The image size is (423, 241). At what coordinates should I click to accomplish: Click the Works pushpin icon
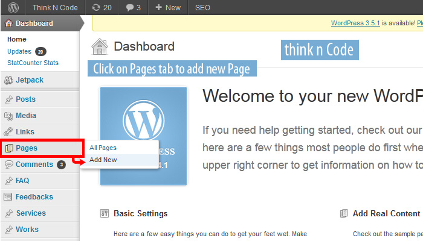8,230
